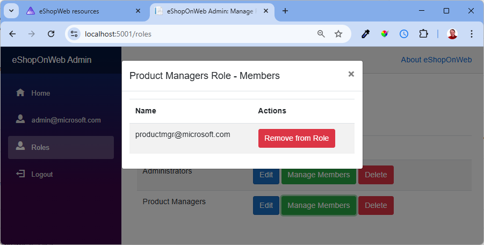Manage Members of the Product Managers role
Image resolution: width=484 pixels, height=245 pixels.
319,205
